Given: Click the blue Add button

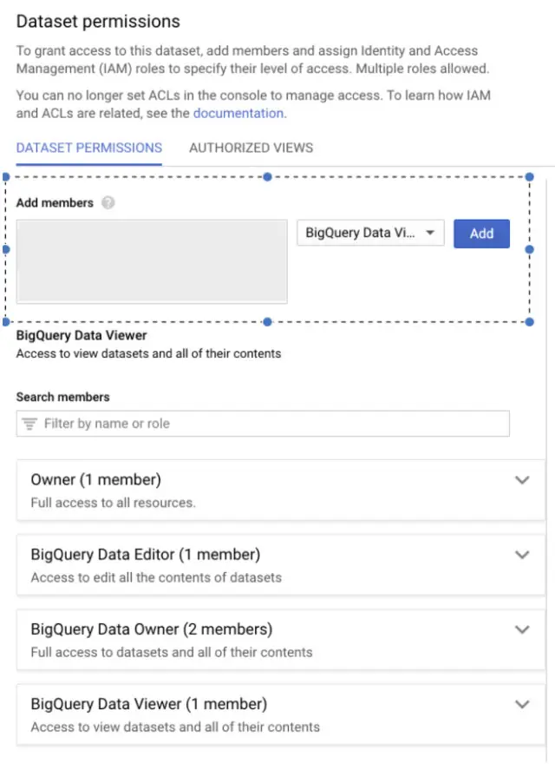Looking at the screenshot, I should [481, 233].
